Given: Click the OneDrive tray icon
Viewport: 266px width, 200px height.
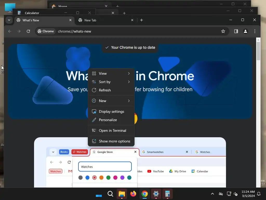Looking at the screenshot, I should (x=221, y=194).
